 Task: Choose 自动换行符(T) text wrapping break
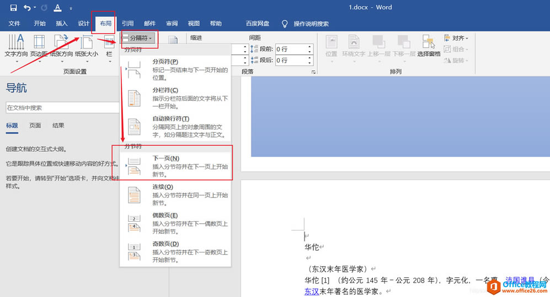(x=175, y=127)
